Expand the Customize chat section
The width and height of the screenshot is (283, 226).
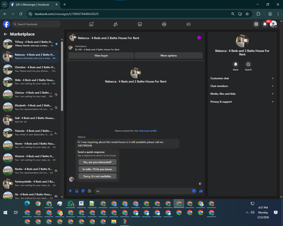(242, 79)
